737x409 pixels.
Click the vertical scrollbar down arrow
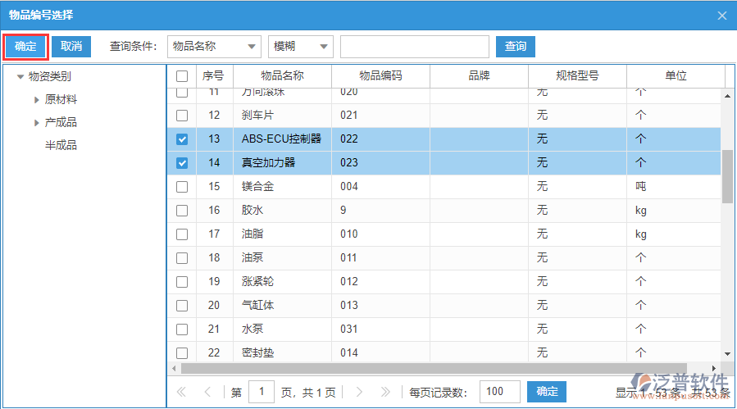coord(728,354)
